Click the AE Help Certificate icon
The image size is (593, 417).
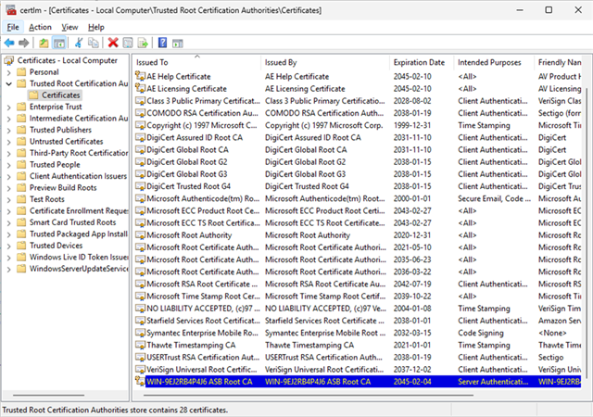click(x=141, y=76)
